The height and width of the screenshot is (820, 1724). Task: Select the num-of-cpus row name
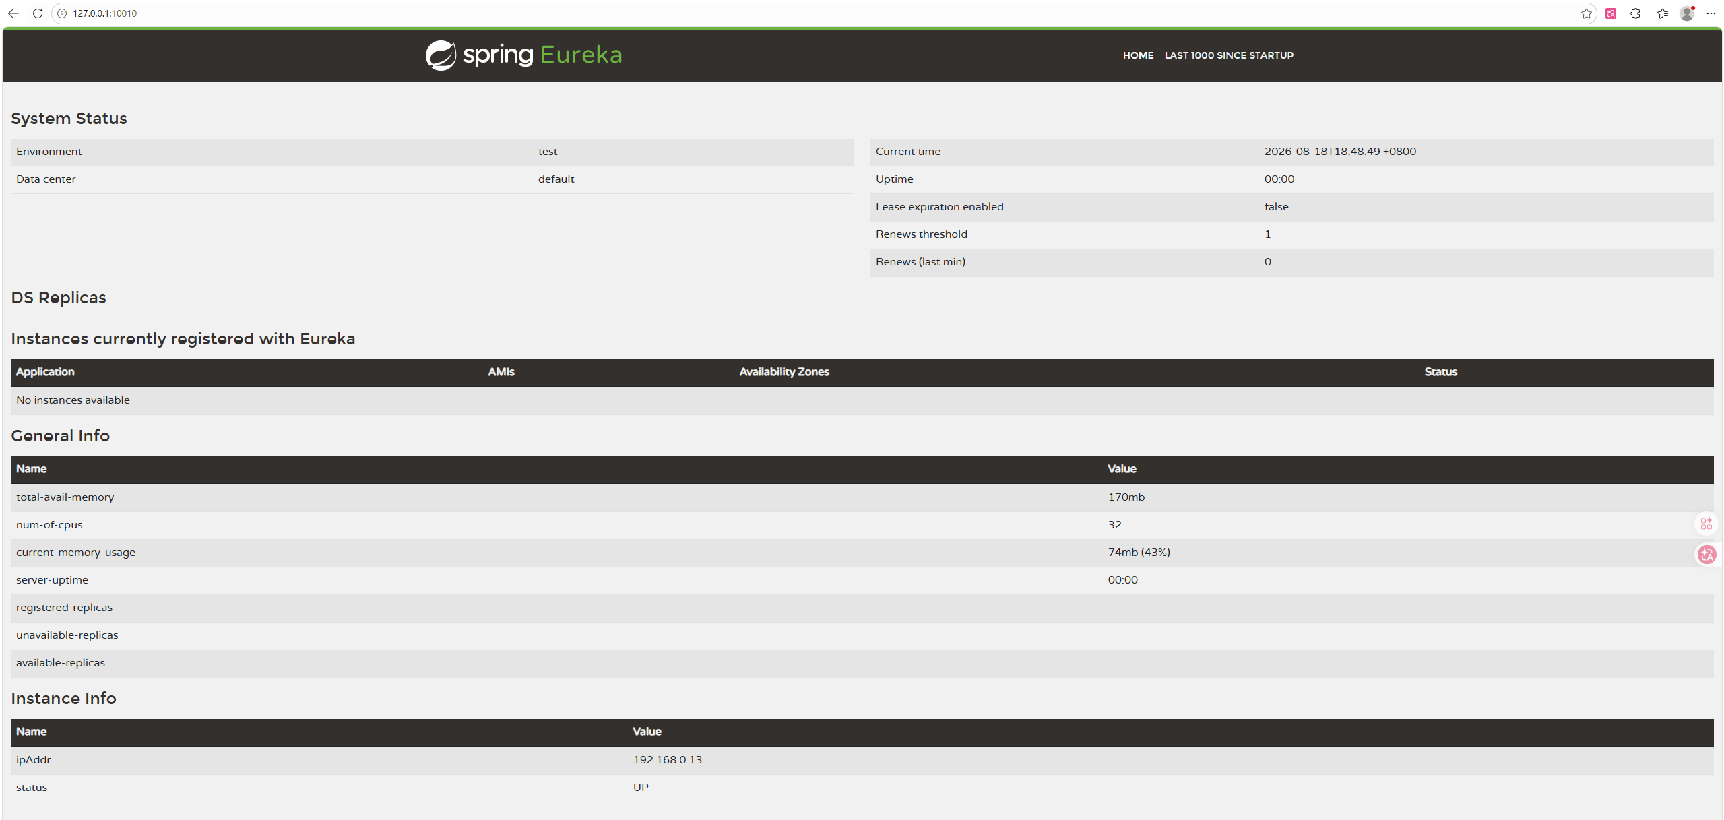49,525
